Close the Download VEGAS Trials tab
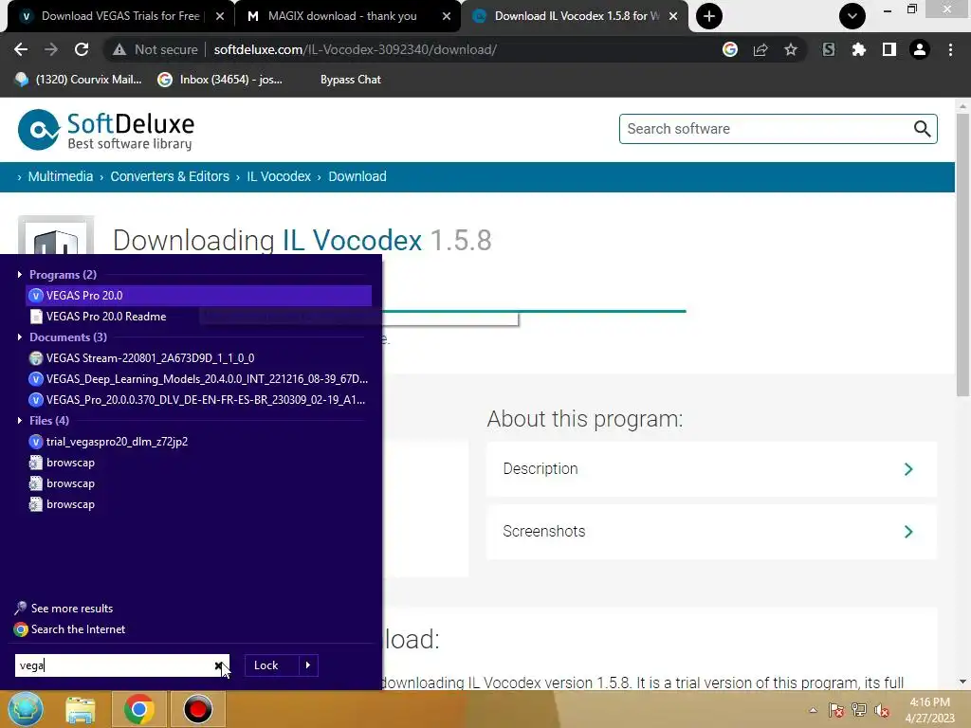 (x=220, y=16)
